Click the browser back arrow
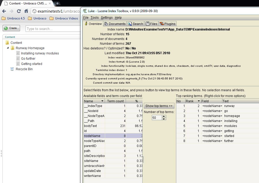 click(x=4, y=11)
